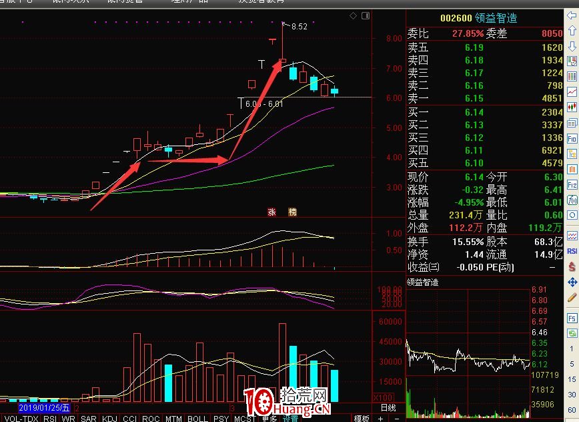Screen dimensions: 579x422
Task: Open the 更多 more indicators menu
Action: point(269,418)
